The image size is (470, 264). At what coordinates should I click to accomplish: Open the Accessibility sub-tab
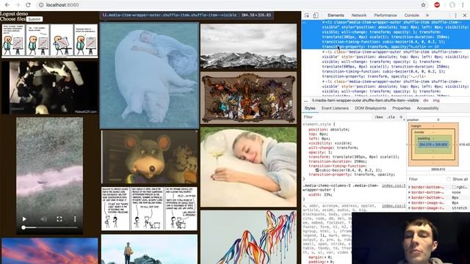(x=427, y=108)
